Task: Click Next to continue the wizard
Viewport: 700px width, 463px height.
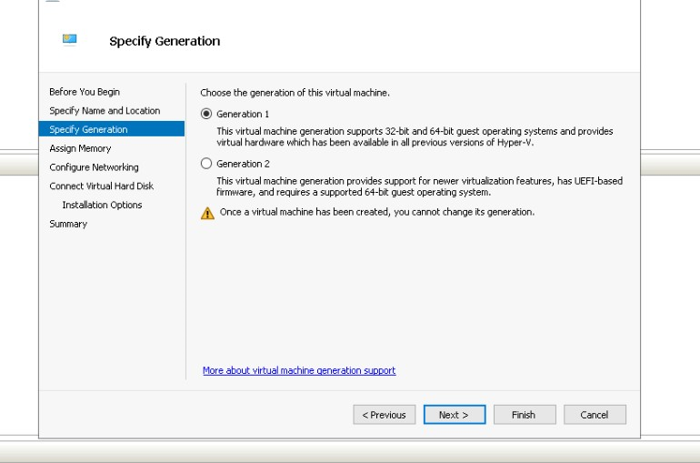Action: click(x=454, y=415)
